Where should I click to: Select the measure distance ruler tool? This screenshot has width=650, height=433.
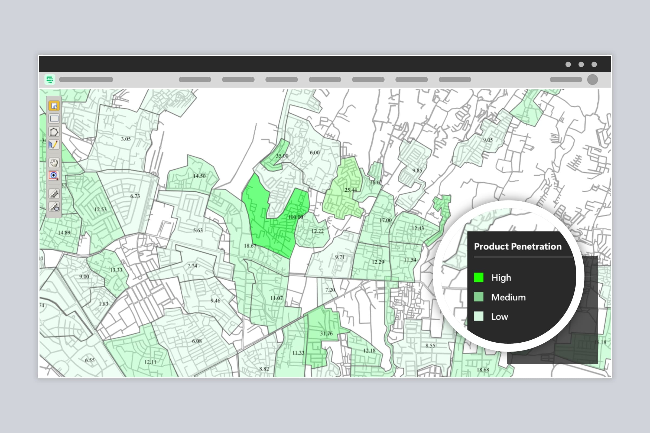coord(54,194)
